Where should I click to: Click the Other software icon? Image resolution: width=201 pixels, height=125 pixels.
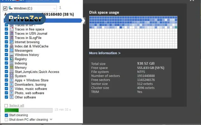[x=11, y=97]
